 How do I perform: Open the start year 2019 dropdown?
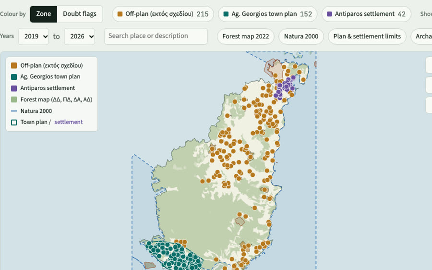34,37
